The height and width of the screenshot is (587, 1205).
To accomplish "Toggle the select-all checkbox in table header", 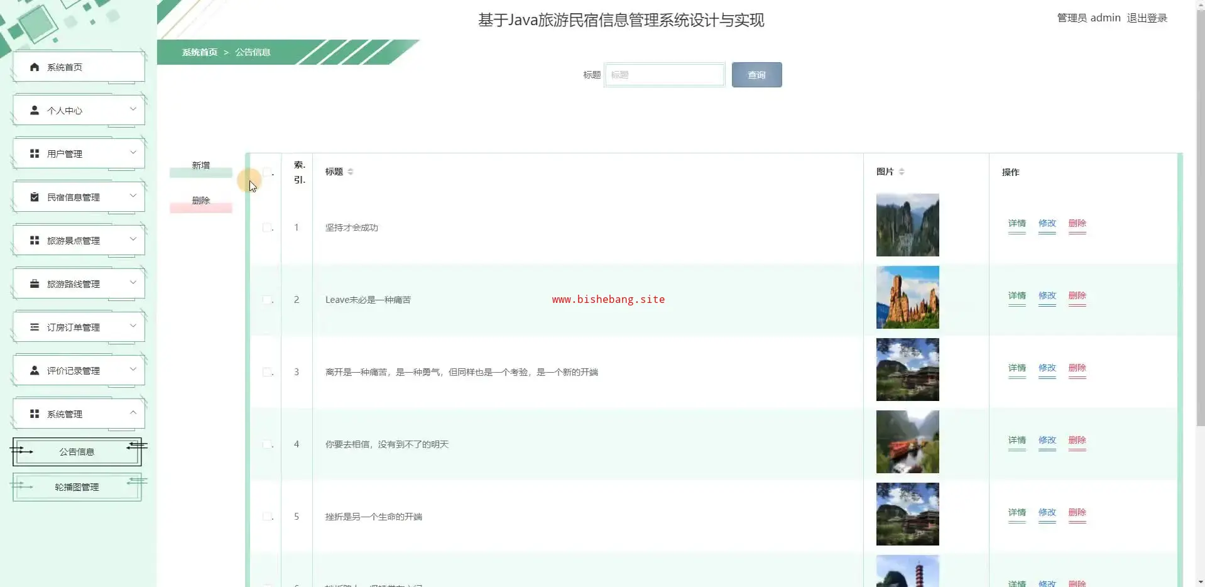I will pyautogui.click(x=267, y=172).
